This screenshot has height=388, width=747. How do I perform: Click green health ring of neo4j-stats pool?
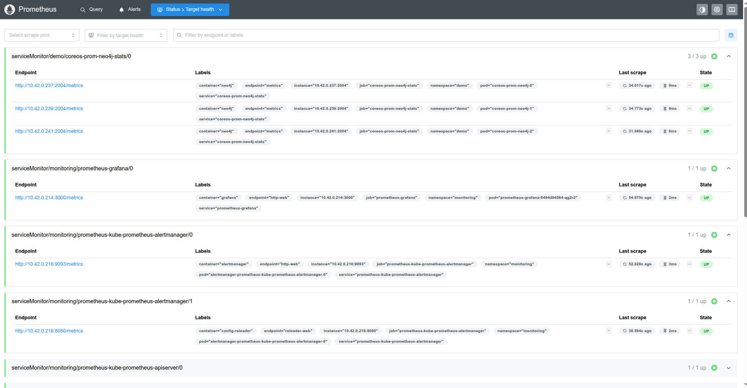(714, 56)
